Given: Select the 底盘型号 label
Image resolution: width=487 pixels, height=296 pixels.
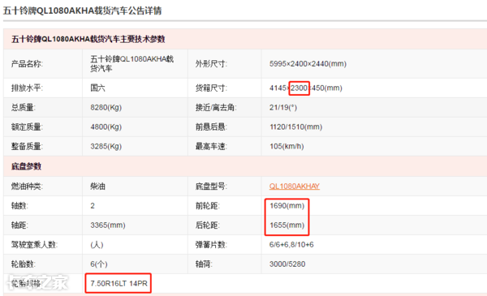Looking at the screenshot, I should [x=211, y=187].
